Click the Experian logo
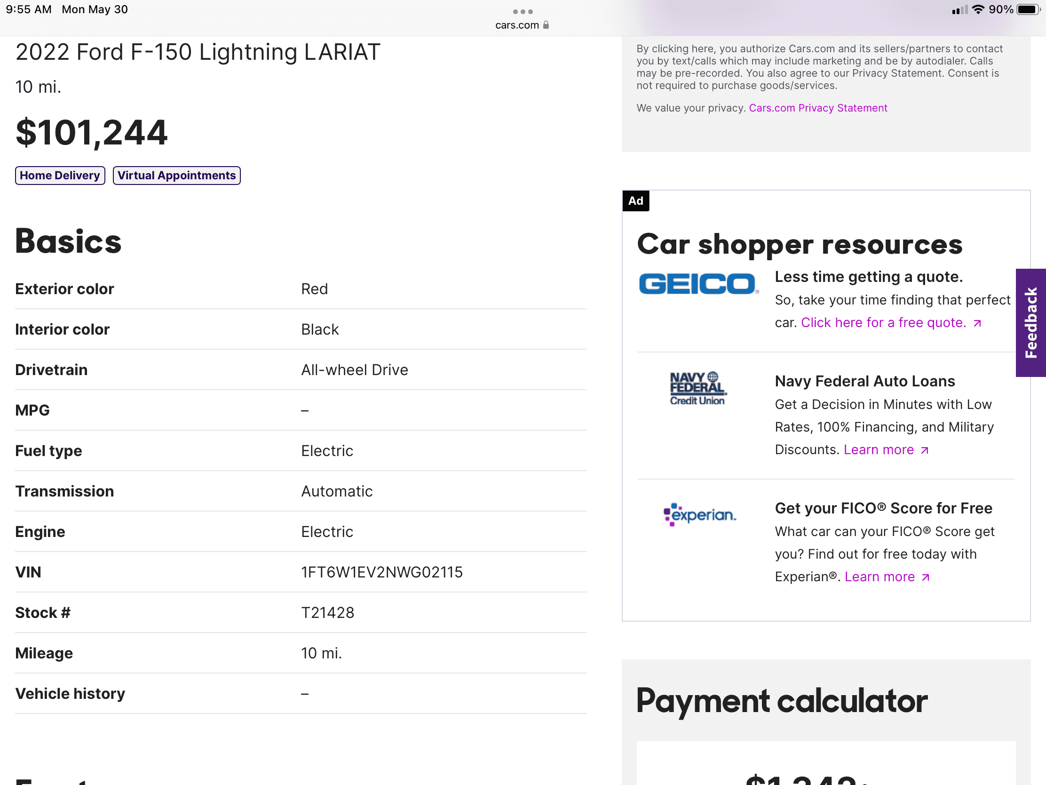This screenshot has height=785, width=1046. pos(699,514)
